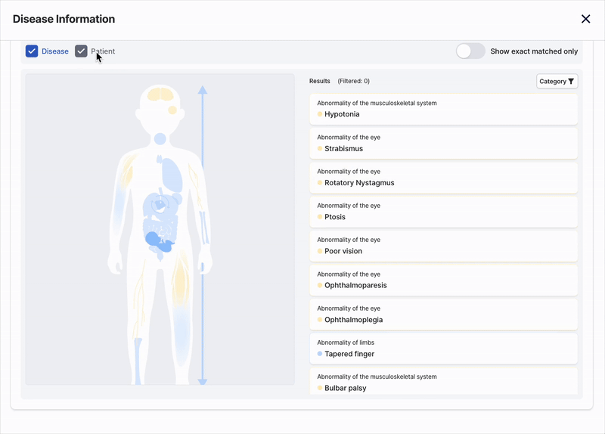Choose the Tapered finger result
This screenshot has height=434, width=605.
tap(443, 349)
